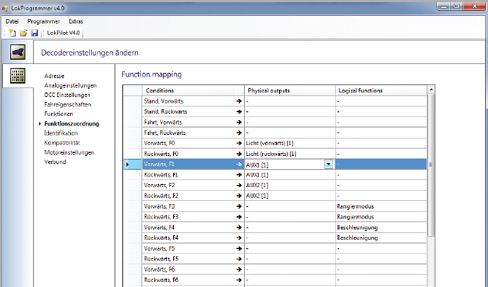Click AUX1 [1] in the Rückwärts, F1 row
Image resolution: width=488 pixels, height=287 pixels.
pos(290,175)
